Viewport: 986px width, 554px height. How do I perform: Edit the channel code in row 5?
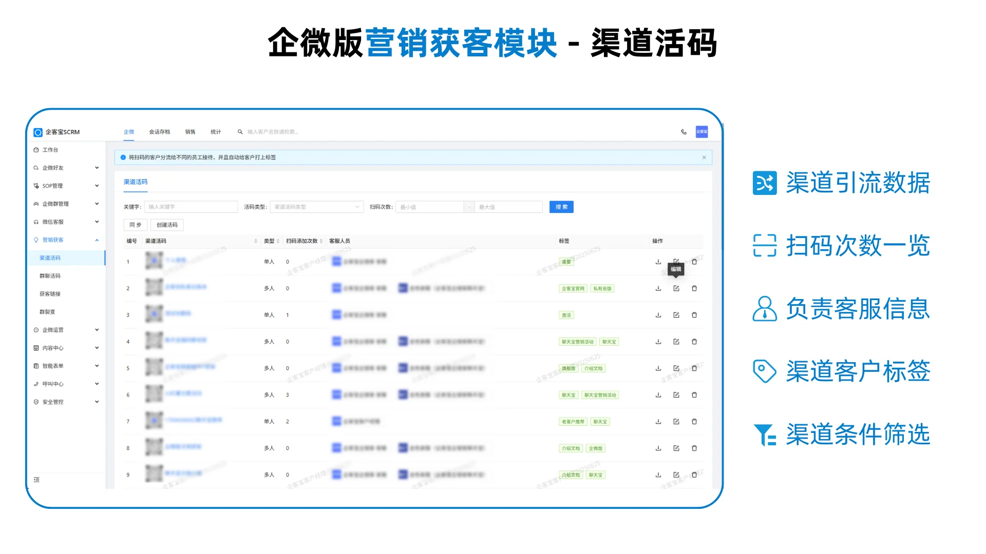[x=676, y=368]
